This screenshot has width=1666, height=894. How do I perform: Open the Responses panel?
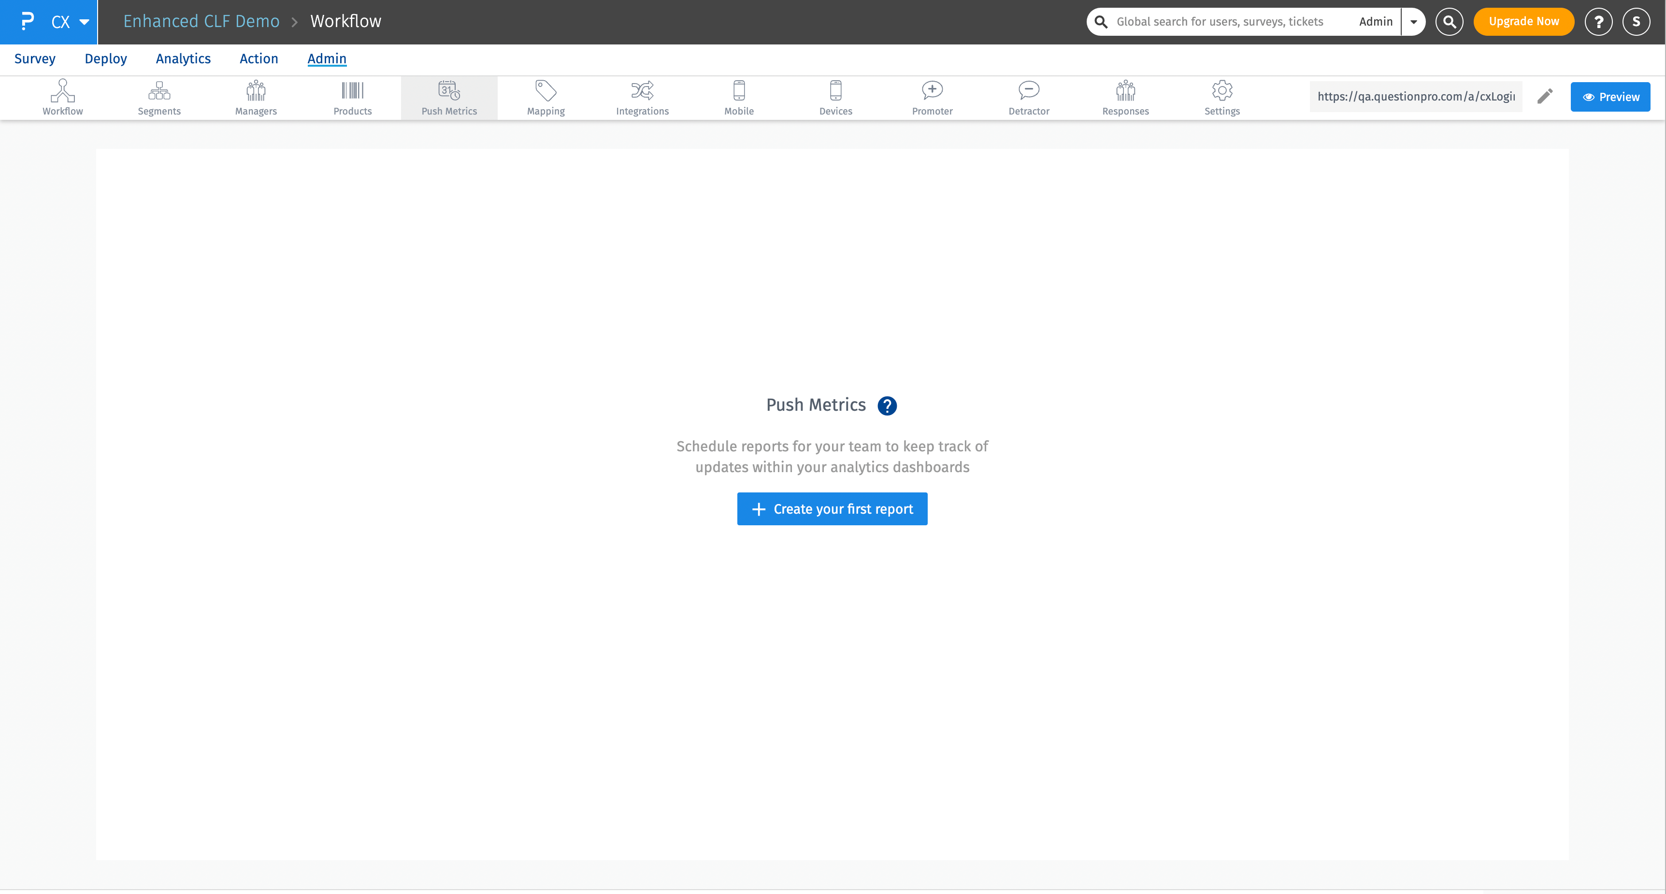click(1125, 97)
